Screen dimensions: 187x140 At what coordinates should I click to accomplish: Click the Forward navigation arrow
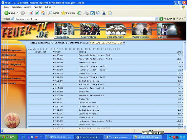pos(22,13)
